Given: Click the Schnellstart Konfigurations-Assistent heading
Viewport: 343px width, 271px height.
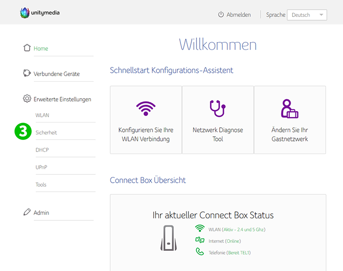Looking at the screenshot, I should (x=171, y=70).
